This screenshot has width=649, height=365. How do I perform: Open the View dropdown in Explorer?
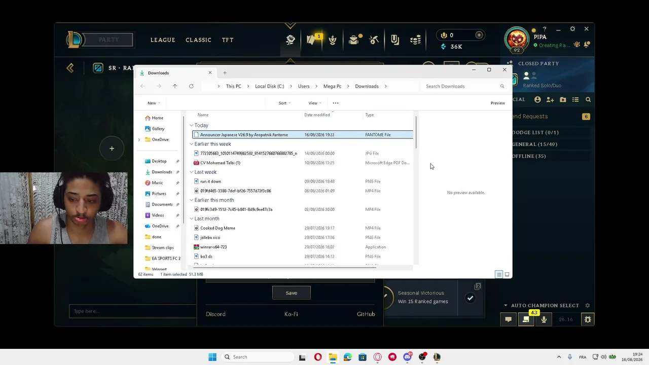click(x=315, y=103)
